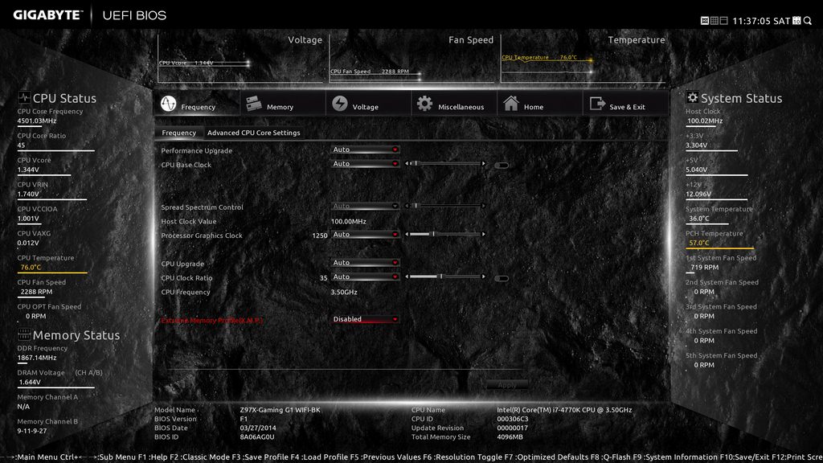Viewport: 823px width, 463px height.
Task: Open the Advanced CPU Core Settings sub-tab
Action: (253, 133)
